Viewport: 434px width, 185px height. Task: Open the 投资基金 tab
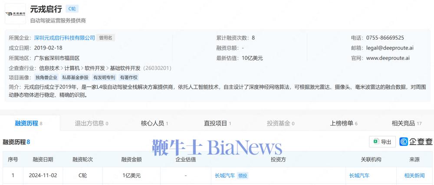280,123
